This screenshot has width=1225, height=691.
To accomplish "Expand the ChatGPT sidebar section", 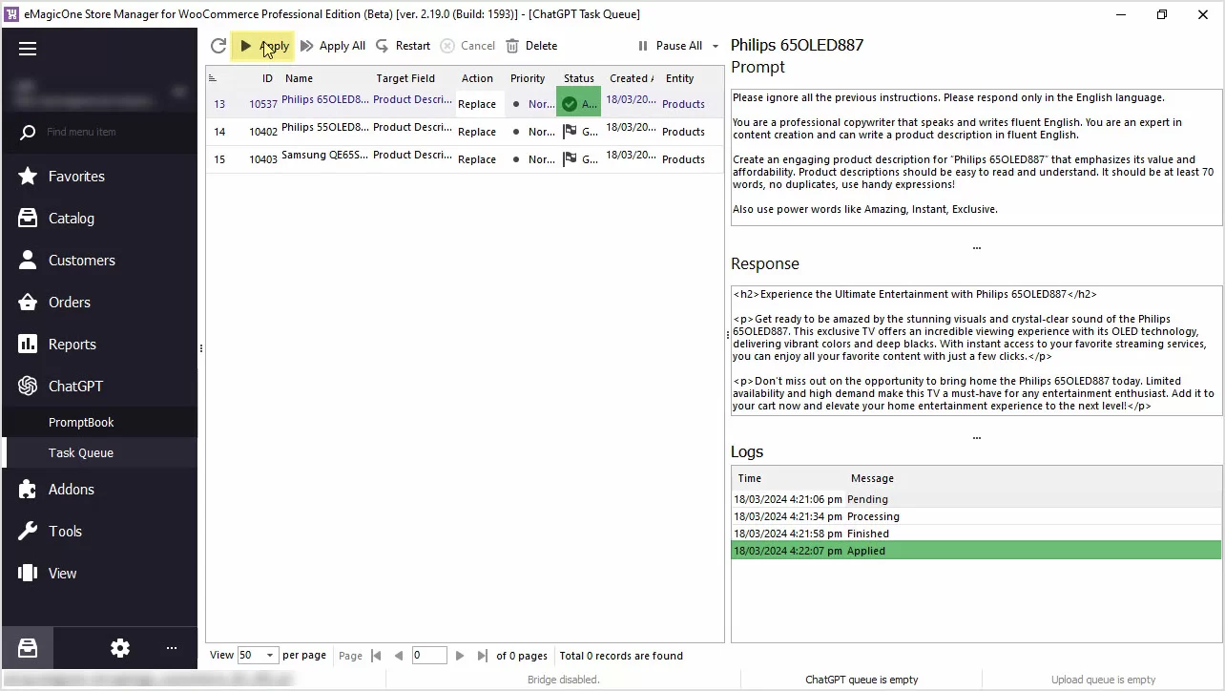I will 75,387.
